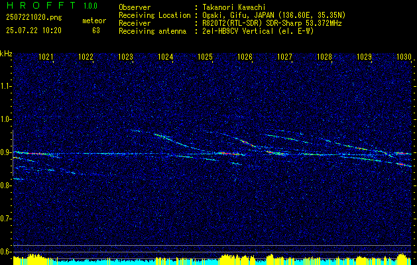Click time marker 1022
This screenshot has width=417, height=265.
(x=86, y=56)
